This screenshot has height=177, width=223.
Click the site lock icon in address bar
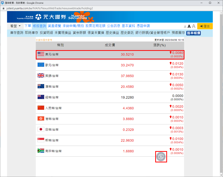click(4, 8)
